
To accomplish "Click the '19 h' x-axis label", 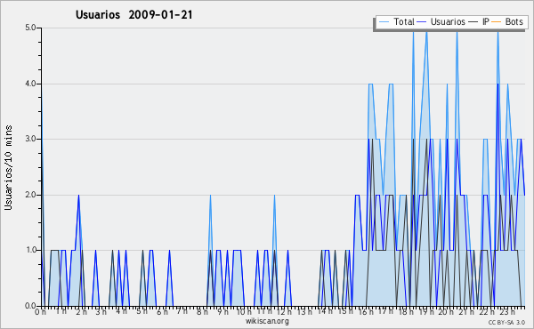I will click(426, 312).
